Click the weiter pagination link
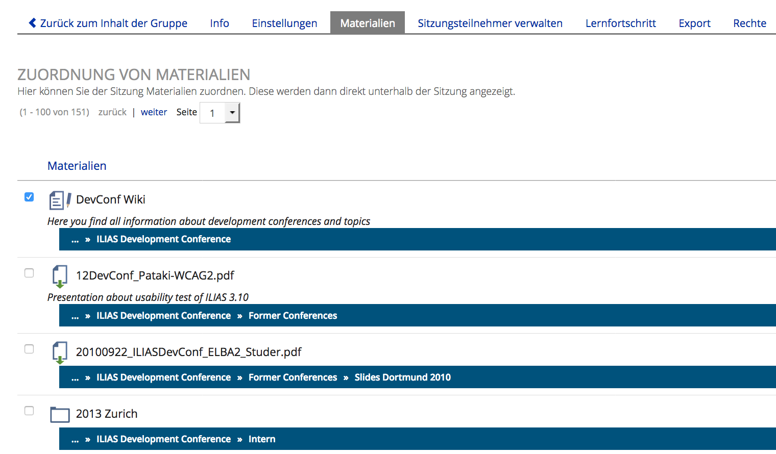776x454 pixels. tap(154, 112)
